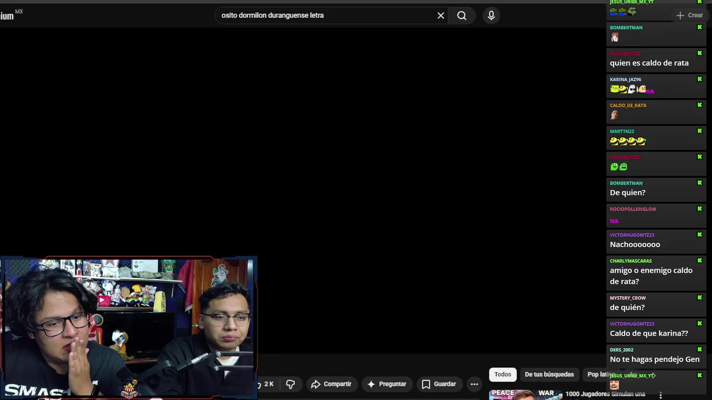Click Kick badge icon beside KARINA_JAZ96
The image size is (712, 400).
[700, 79]
